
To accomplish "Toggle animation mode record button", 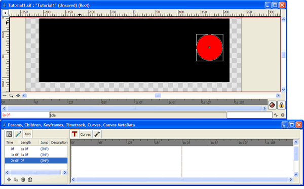I will [x=272, y=105].
